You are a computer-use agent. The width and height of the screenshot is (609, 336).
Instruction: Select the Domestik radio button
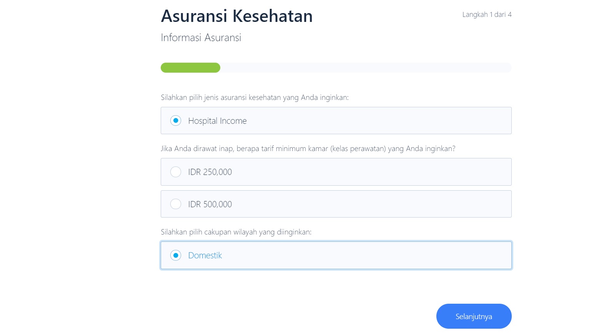tap(176, 255)
